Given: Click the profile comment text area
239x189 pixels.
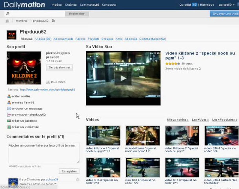Looking at the screenshot, I should tap(44, 153).
